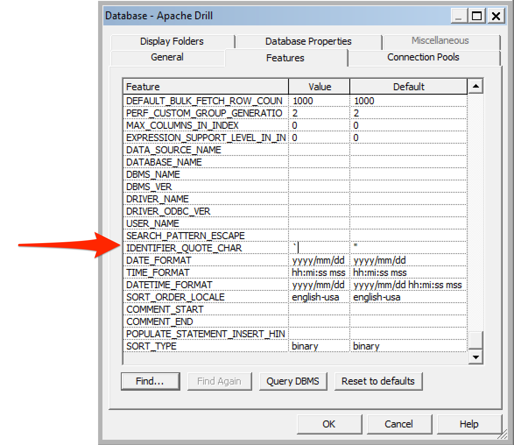Select the Feature column header
514x445 pixels.
click(206, 87)
